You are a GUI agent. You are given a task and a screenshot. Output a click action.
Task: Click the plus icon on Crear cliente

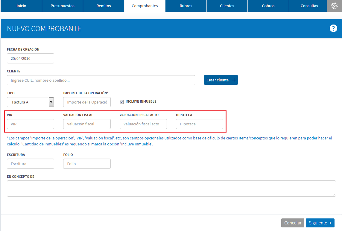point(234,80)
